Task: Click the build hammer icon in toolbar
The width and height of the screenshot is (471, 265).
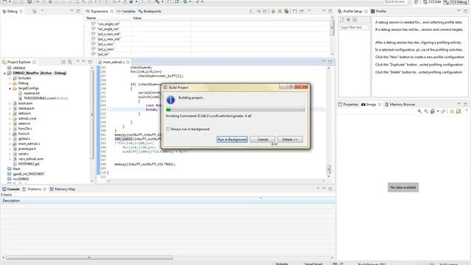Action: [157, 1]
